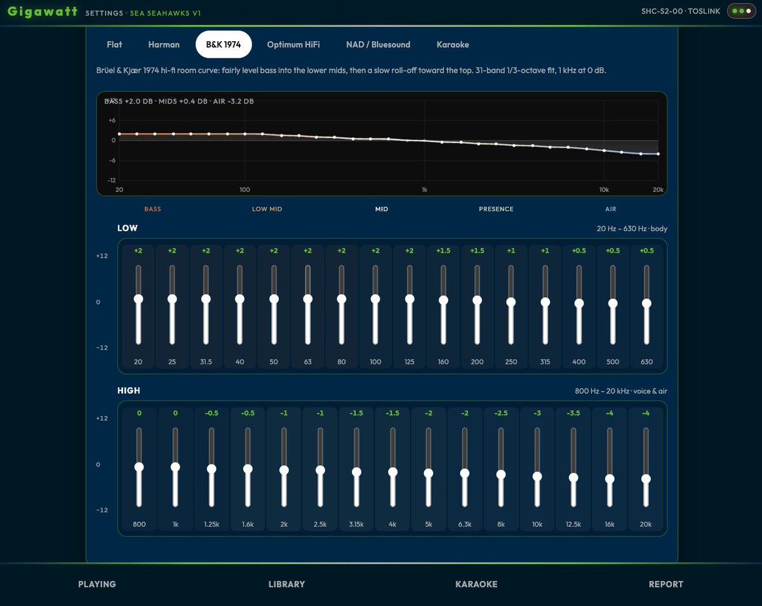
Task: Open the REPORT section
Action: (x=666, y=584)
